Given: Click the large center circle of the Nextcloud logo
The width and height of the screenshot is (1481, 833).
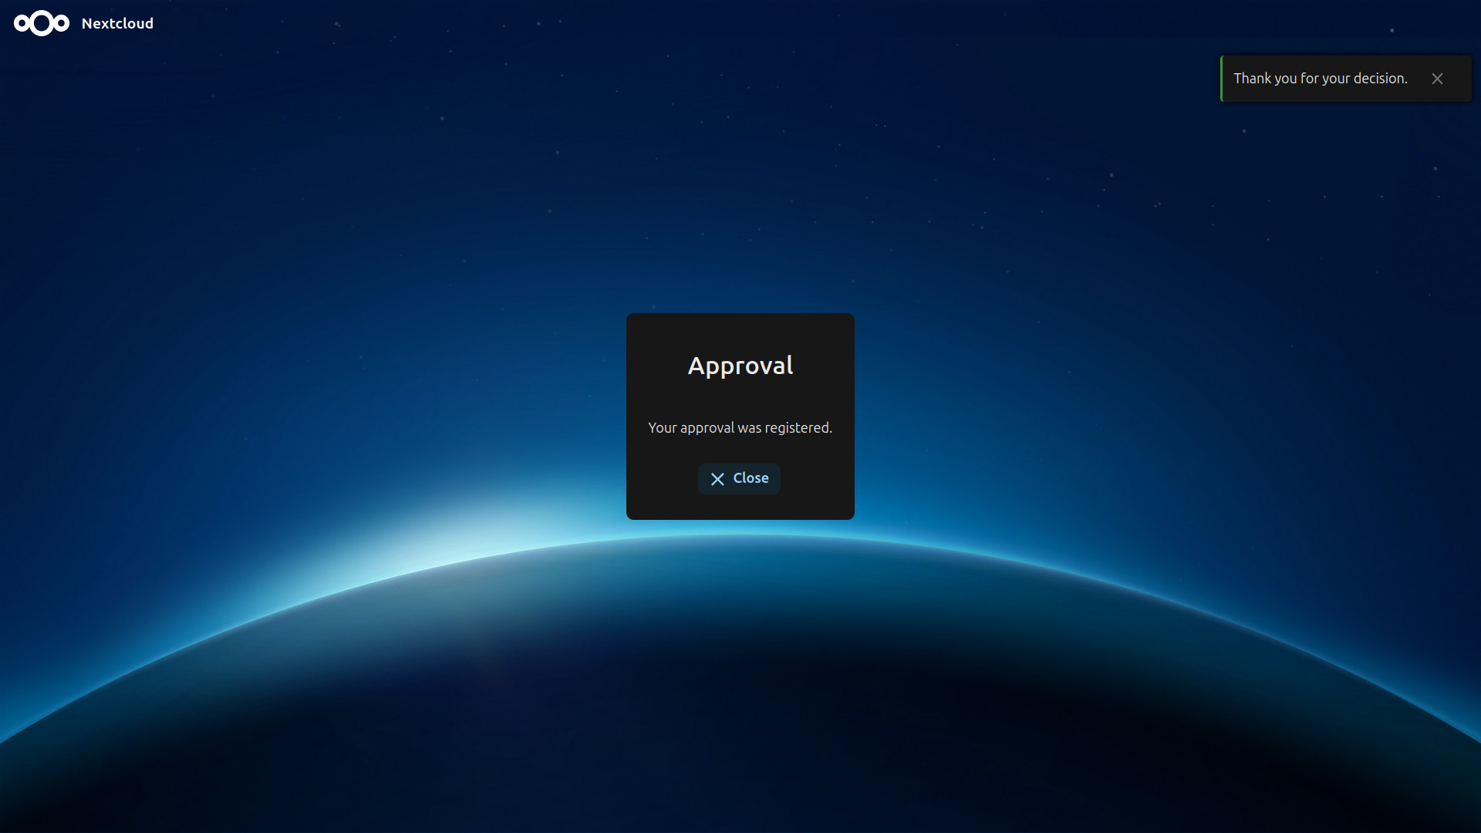Looking at the screenshot, I should tap(42, 24).
